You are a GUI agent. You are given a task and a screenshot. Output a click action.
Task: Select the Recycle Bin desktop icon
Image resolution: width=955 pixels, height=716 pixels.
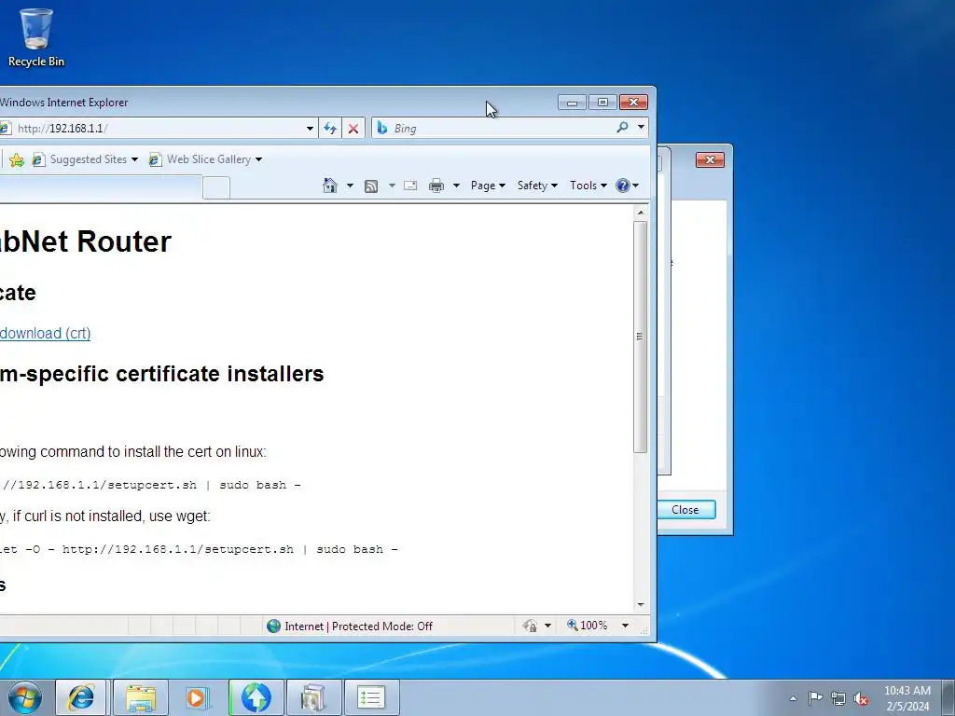36,37
